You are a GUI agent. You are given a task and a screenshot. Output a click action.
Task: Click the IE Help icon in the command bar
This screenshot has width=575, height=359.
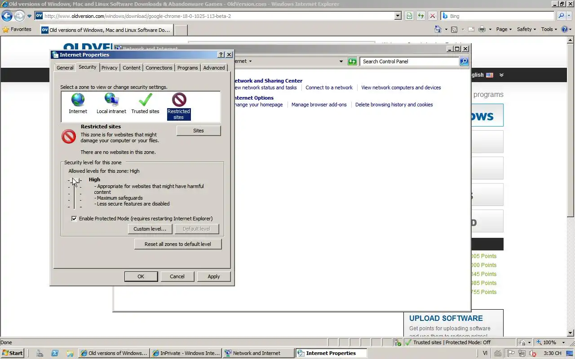[x=564, y=29]
